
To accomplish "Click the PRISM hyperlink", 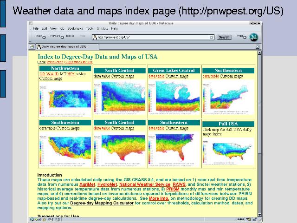I will pos(172,189).
